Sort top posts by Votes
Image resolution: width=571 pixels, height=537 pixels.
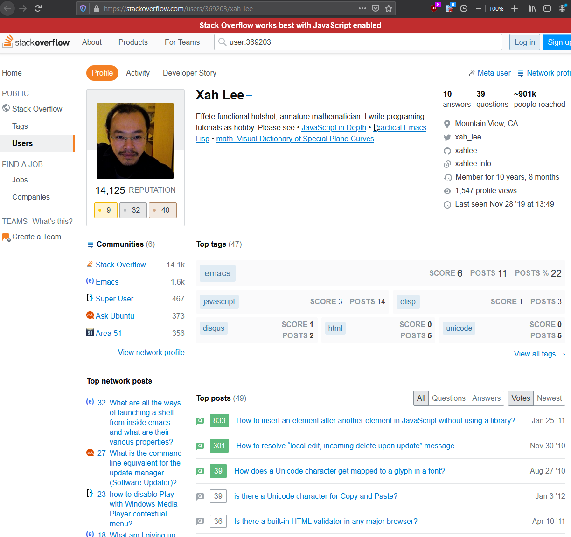point(521,398)
